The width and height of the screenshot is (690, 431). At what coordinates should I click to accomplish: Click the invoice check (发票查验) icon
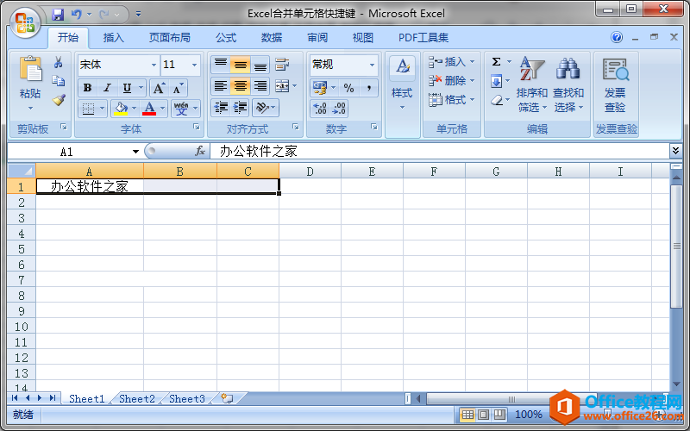615,70
